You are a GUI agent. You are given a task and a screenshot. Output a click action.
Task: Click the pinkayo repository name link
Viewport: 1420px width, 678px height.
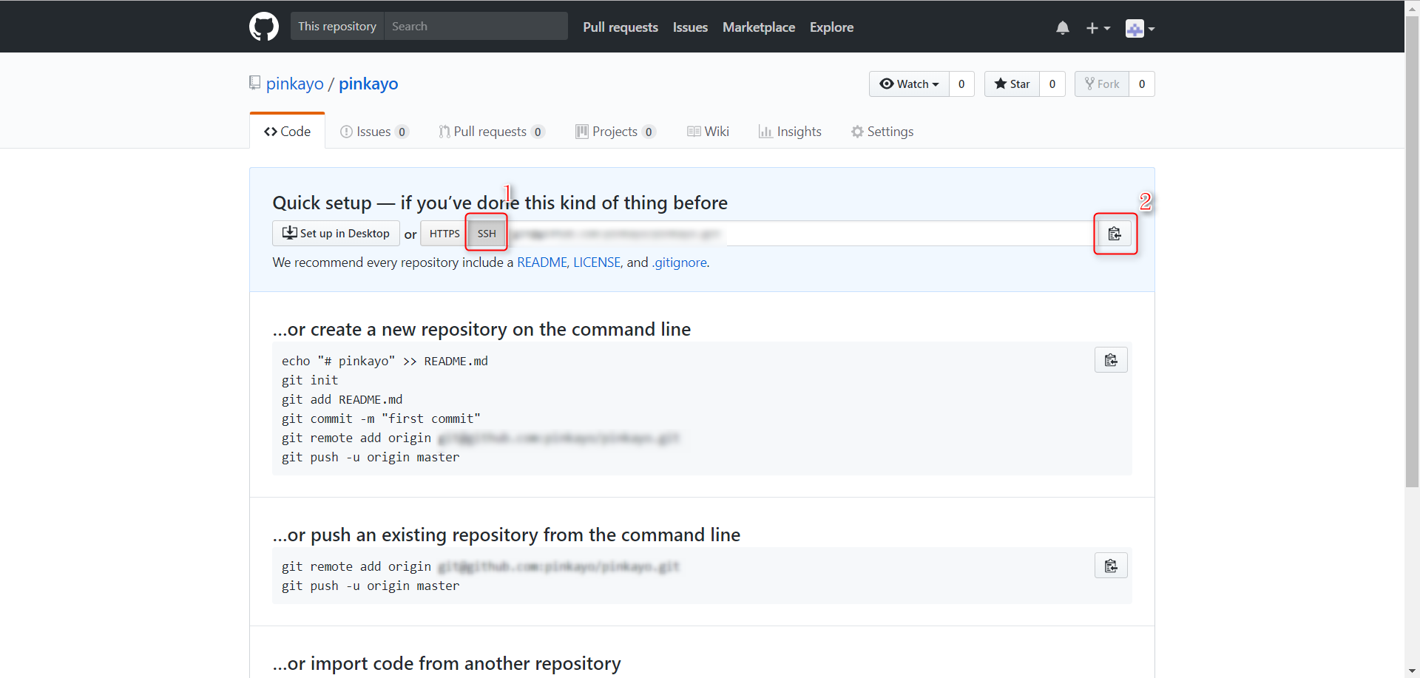click(x=368, y=84)
